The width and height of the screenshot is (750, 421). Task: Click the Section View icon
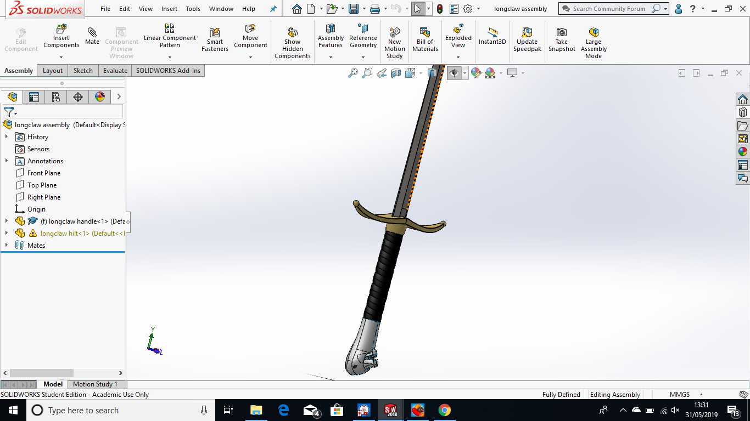[x=396, y=73]
